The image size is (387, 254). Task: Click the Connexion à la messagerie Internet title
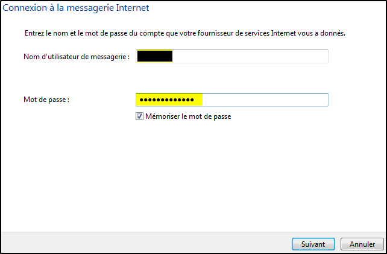[x=77, y=8]
